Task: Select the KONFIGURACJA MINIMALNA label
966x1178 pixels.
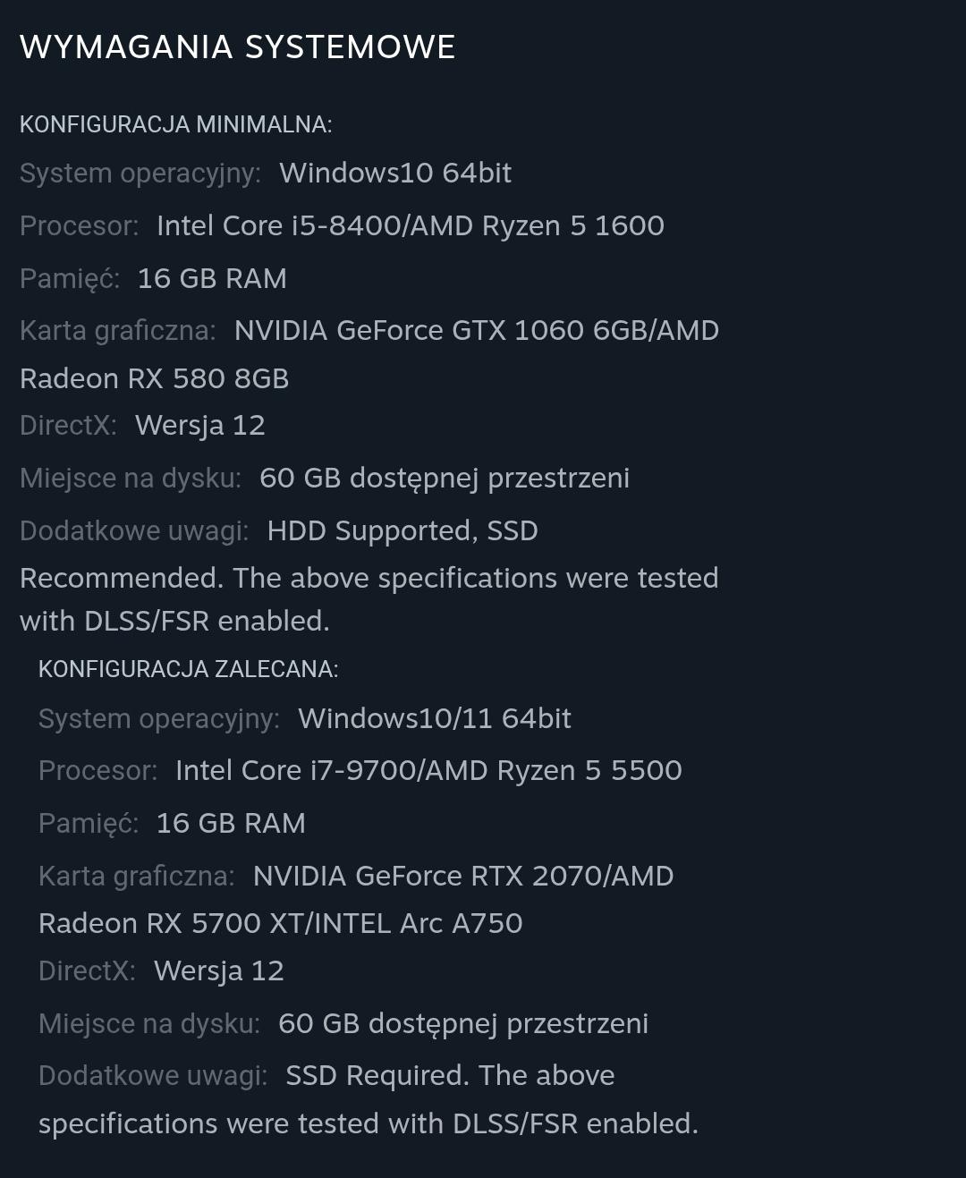Action: (175, 124)
